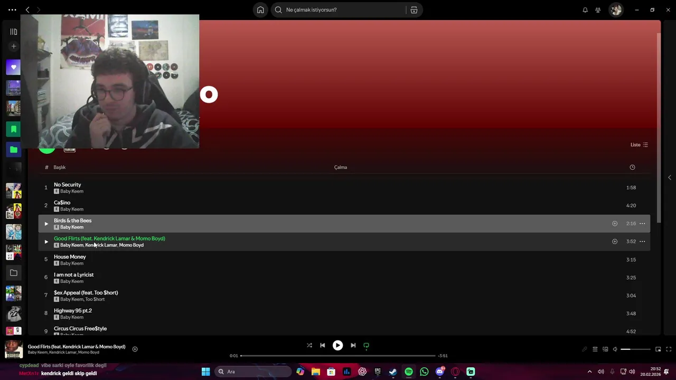The width and height of the screenshot is (676, 380).
Task: Open Your Episodes bookmark in sidebar
Action: click(14, 129)
